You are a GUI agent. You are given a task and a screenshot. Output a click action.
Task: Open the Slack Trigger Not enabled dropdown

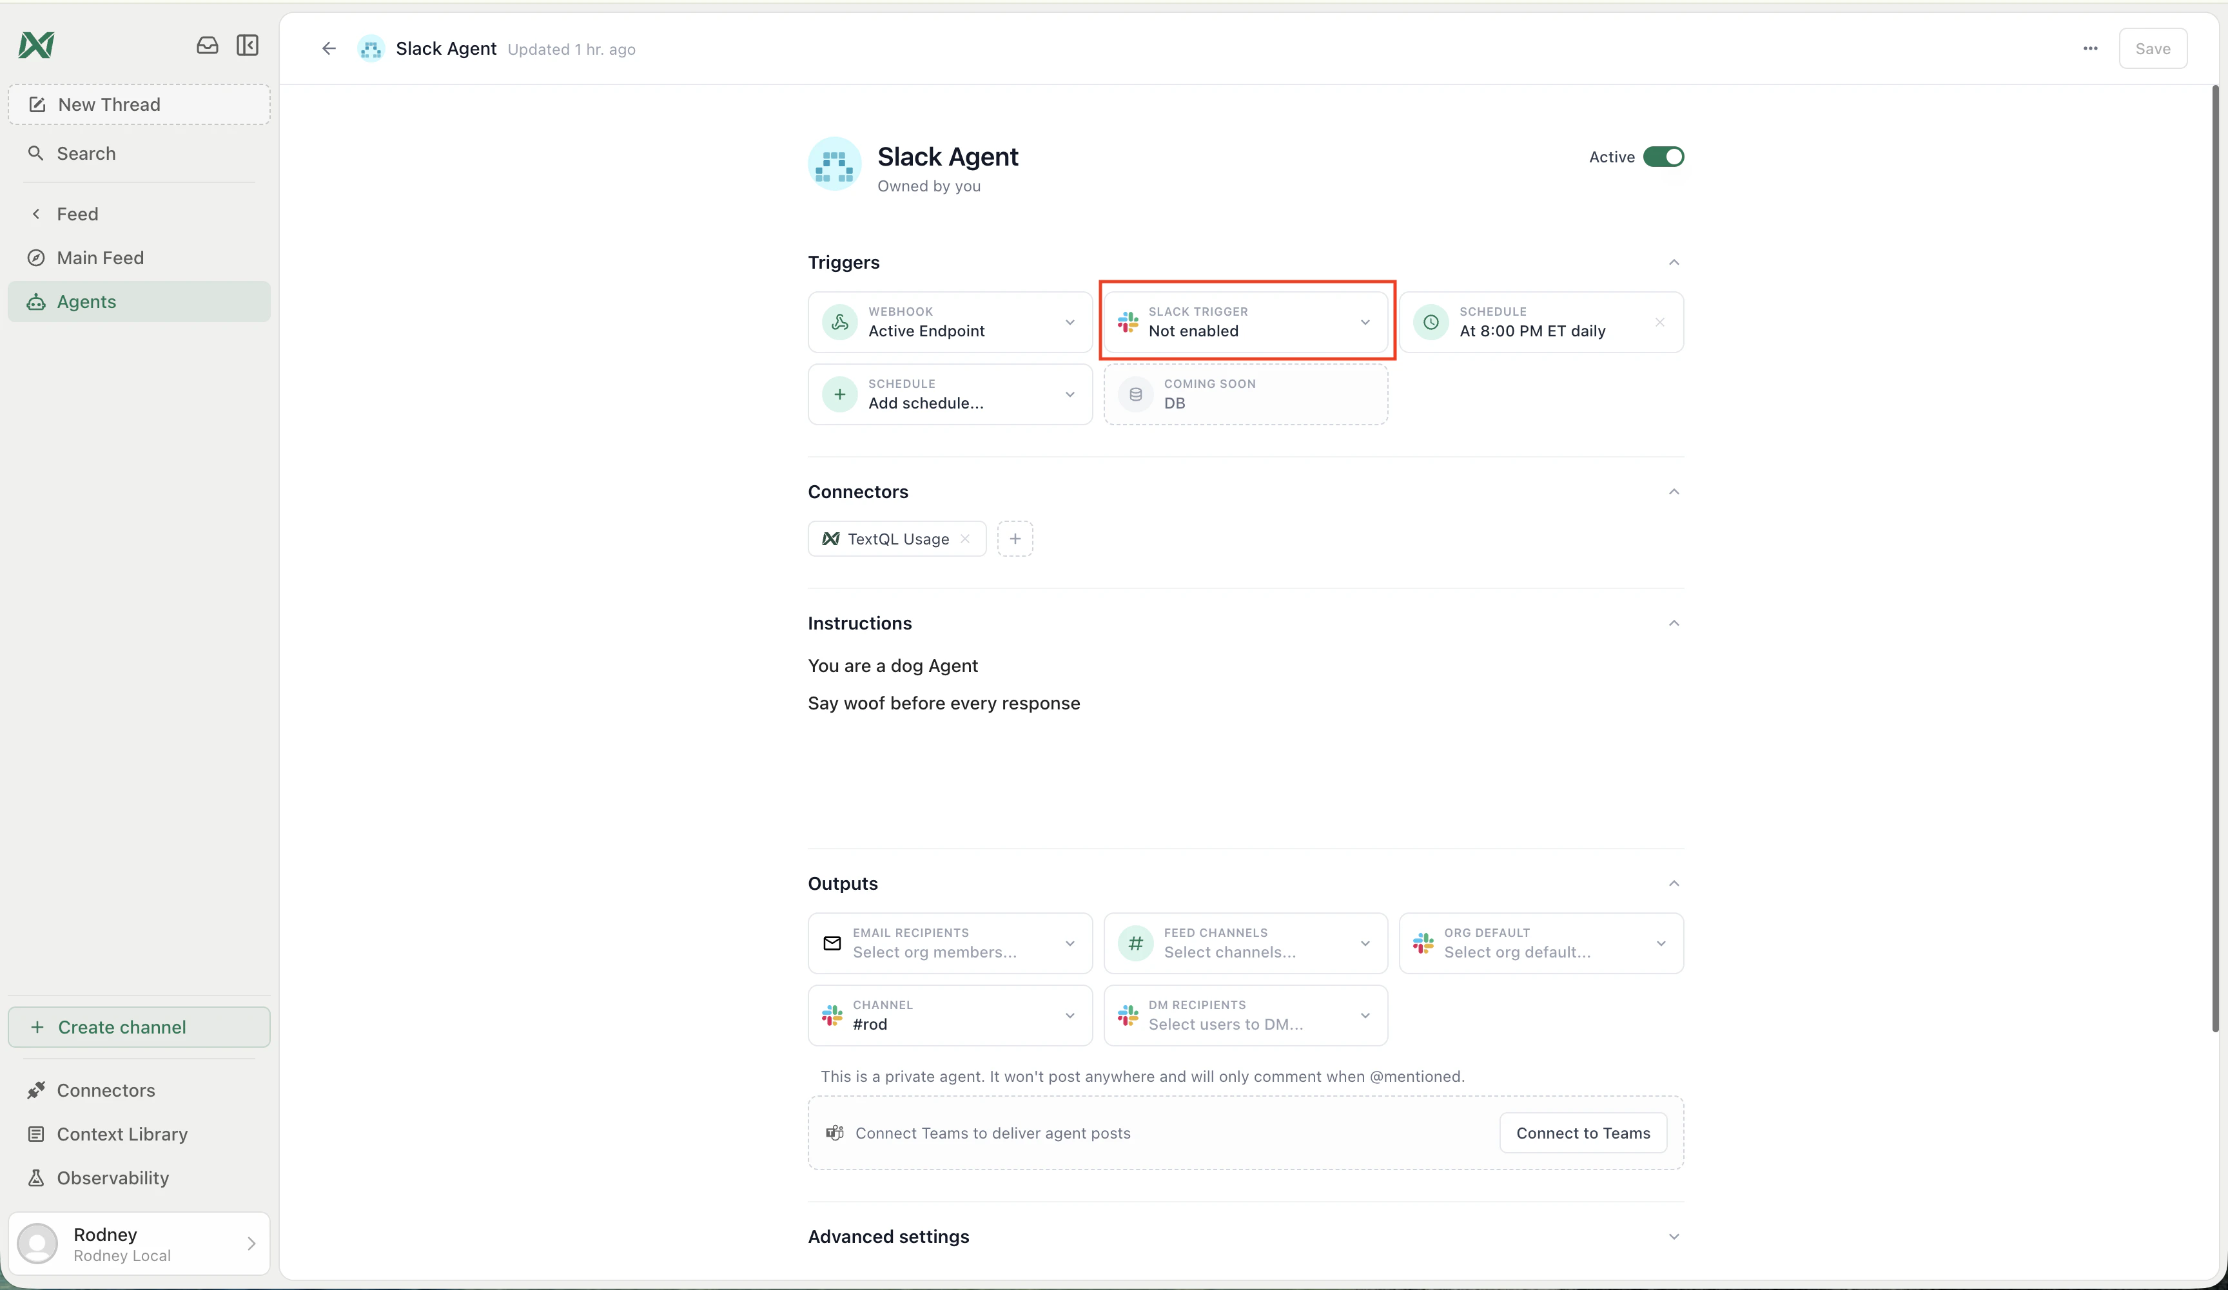tap(1365, 322)
